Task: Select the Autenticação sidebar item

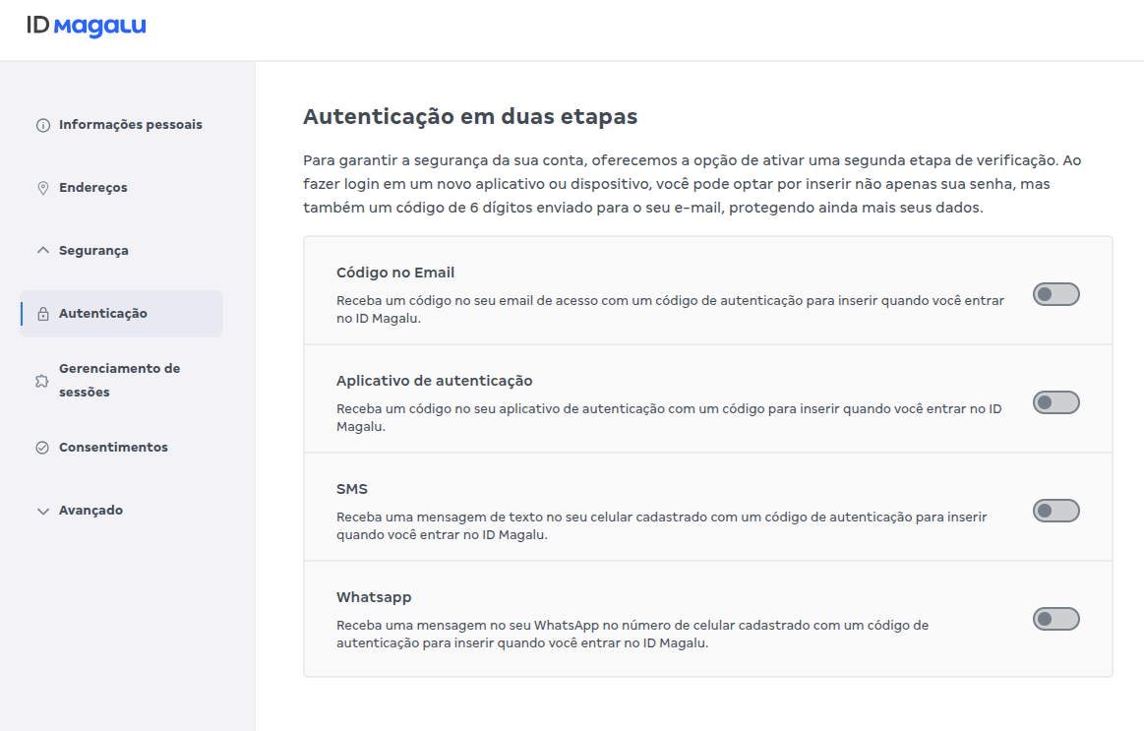Action: (103, 314)
